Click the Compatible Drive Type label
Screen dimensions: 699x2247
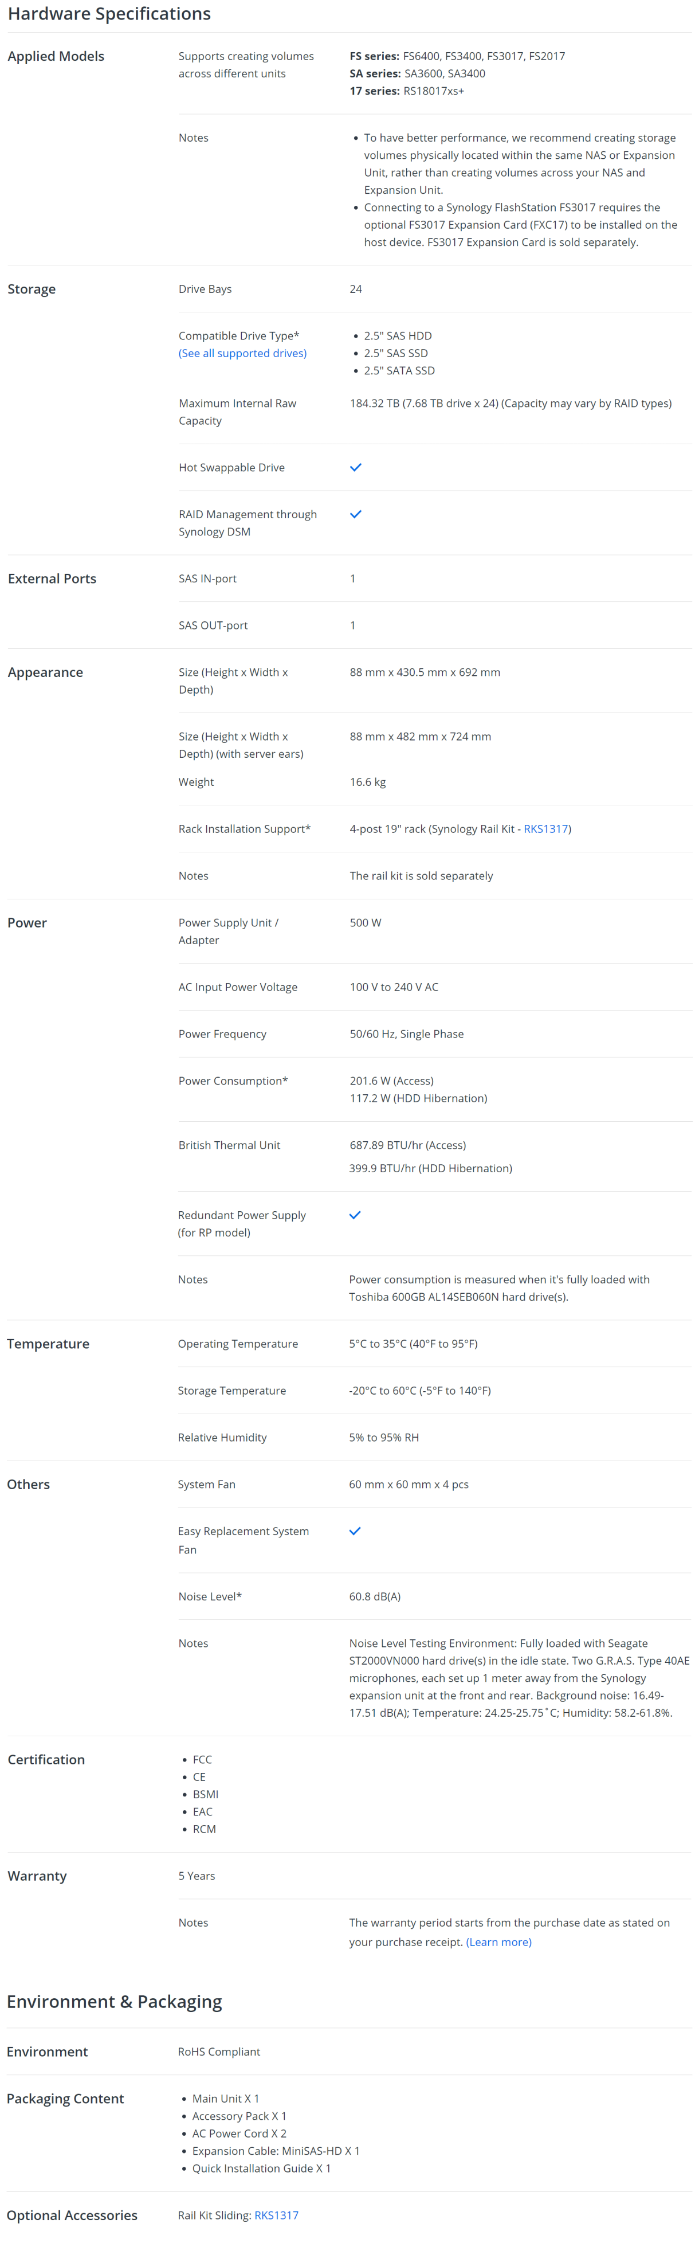pyautogui.click(x=239, y=336)
